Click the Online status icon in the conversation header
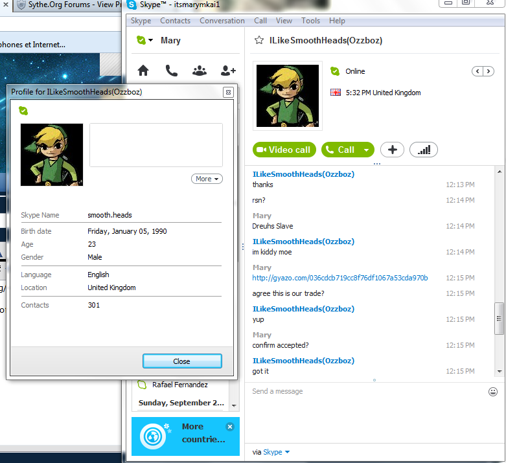The height and width of the screenshot is (463, 506). (335, 71)
